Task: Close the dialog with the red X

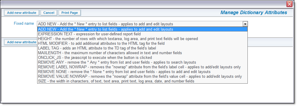Action: [289, 4]
